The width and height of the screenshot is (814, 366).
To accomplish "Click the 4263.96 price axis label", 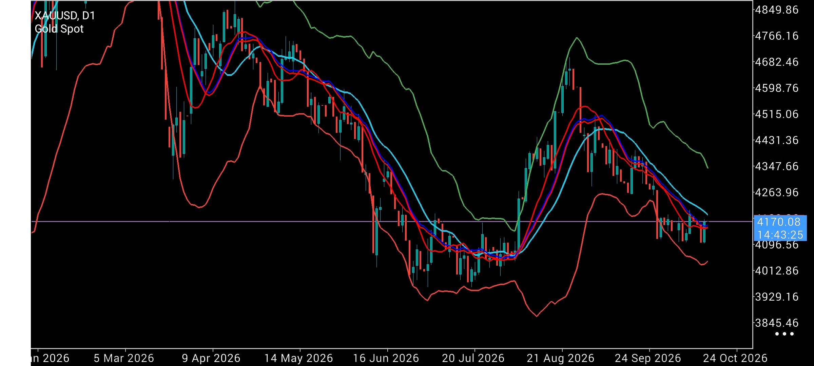I will 777,192.
